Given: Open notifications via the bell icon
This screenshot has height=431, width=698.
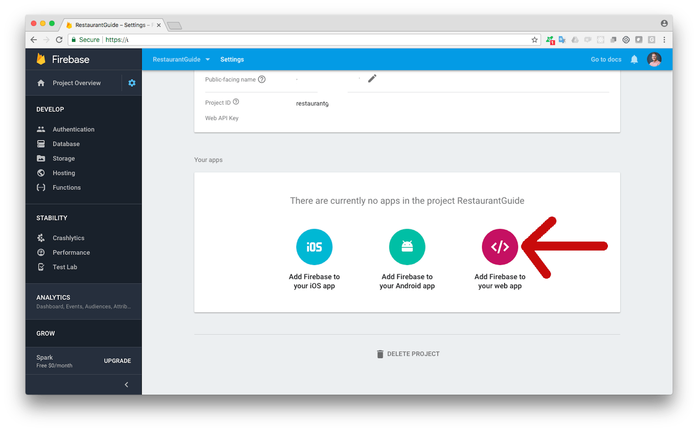Looking at the screenshot, I should 634,59.
